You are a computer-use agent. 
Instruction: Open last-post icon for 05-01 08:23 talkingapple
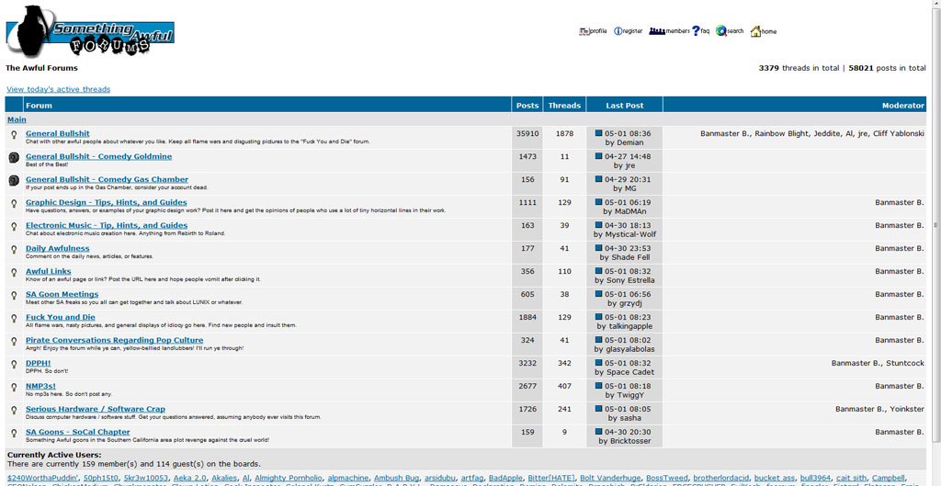[x=599, y=317]
